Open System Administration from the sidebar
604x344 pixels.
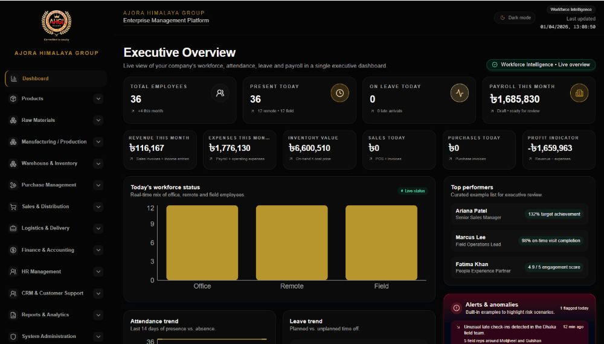[49, 336]
